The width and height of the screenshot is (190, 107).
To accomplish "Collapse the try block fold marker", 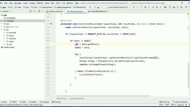I will 55,54.
